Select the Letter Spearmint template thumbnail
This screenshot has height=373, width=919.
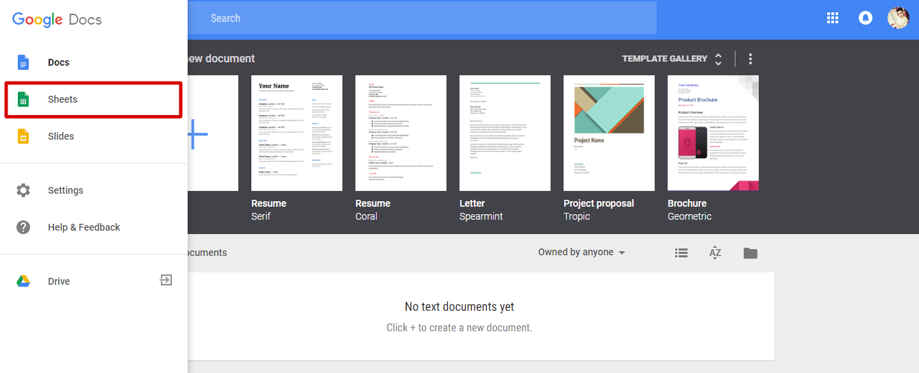tap(505, 133)
